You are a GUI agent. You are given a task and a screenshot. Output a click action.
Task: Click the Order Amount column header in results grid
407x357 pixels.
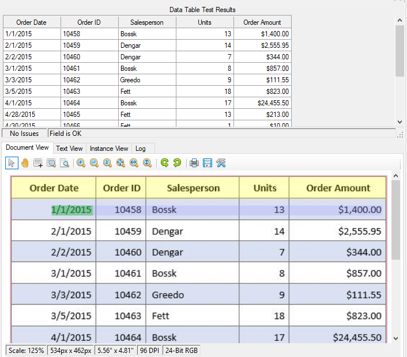(x=262, y=22)
